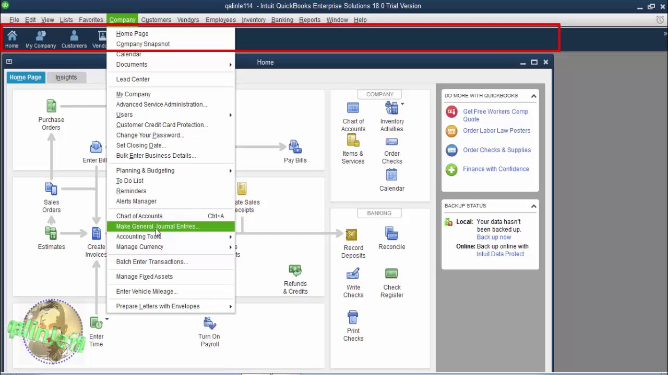Click Order Checks & Supplies link
668x375 pixels.
pyautogui.click(x=497, y=150)
